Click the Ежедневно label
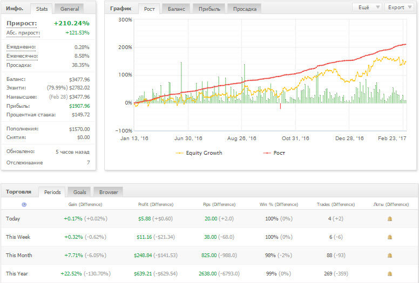 pos(21,47)
